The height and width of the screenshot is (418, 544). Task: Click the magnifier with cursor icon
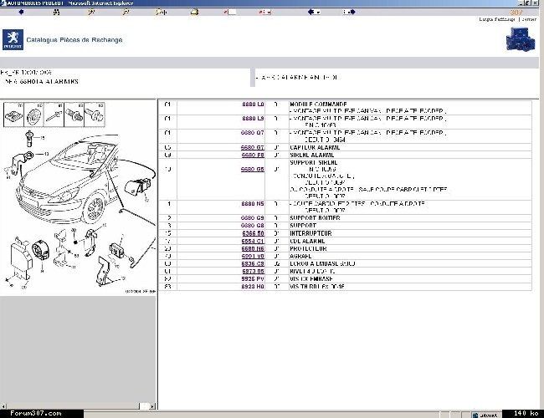click(x=161, y=13)
